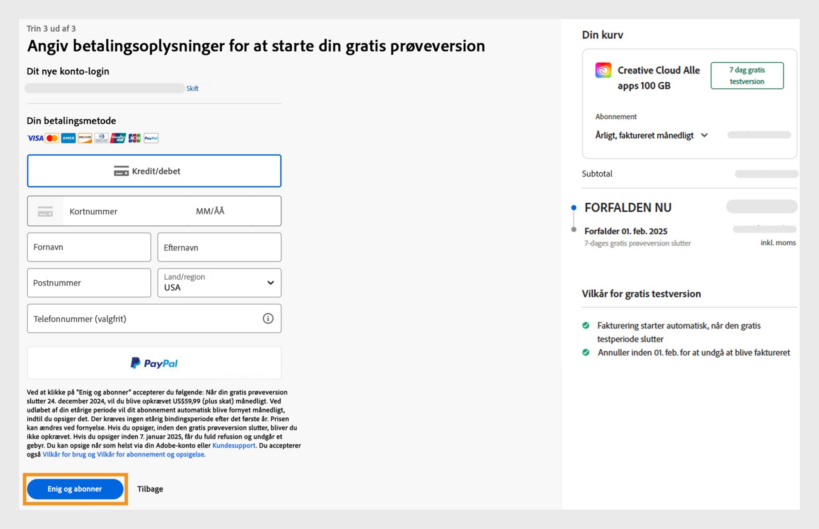Focus the MM/ÅÅ expiry field
This screenshot has height=529, width=819.
point(210,211)
